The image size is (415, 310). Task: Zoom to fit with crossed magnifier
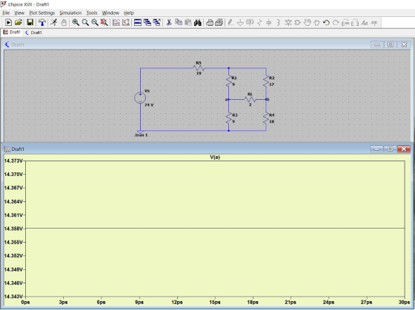click(104, 23)
